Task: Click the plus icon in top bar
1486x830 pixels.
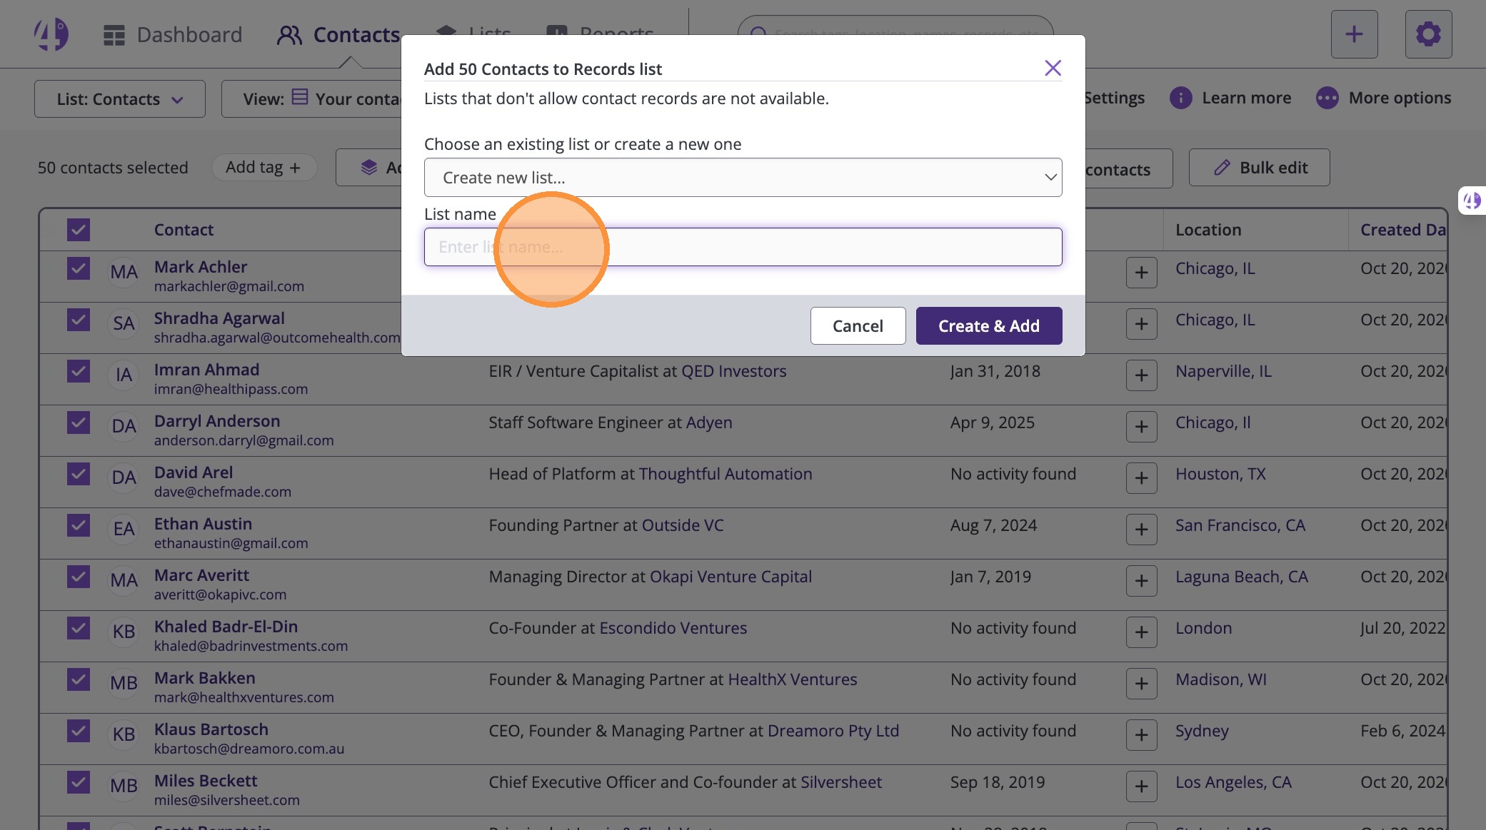Action: point(1354,34)
